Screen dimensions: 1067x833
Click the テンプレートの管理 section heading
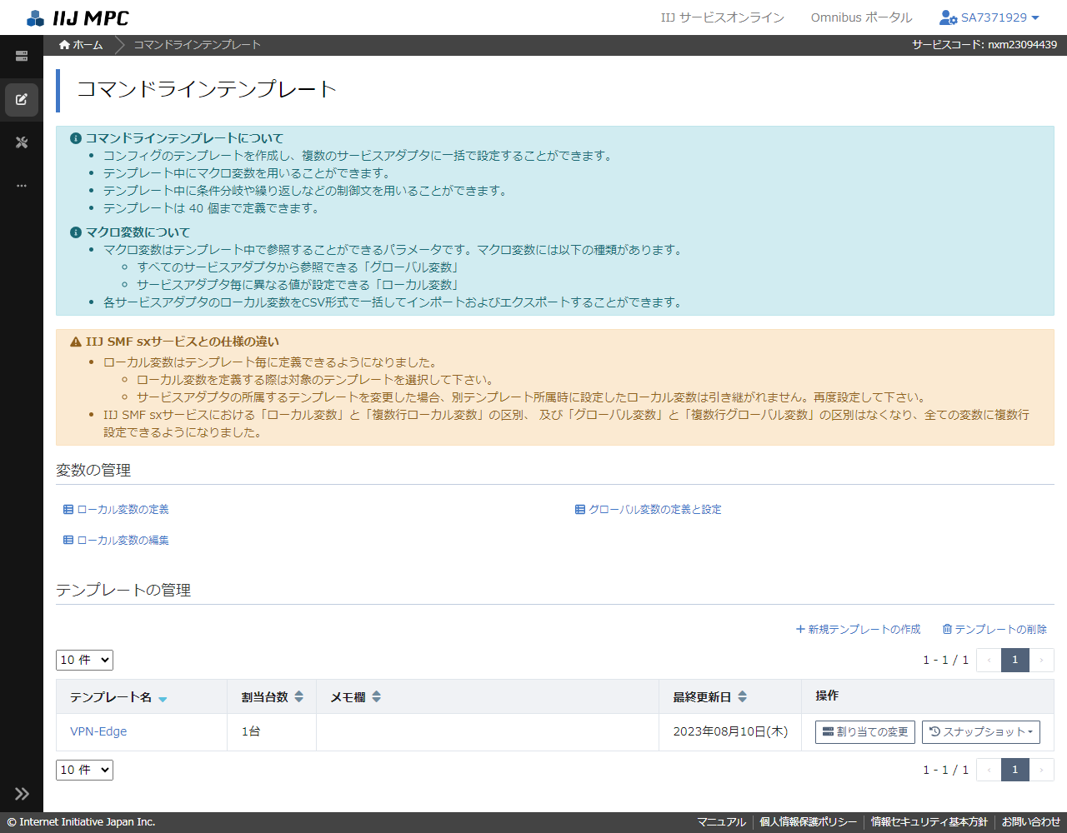tap(123, 591)
